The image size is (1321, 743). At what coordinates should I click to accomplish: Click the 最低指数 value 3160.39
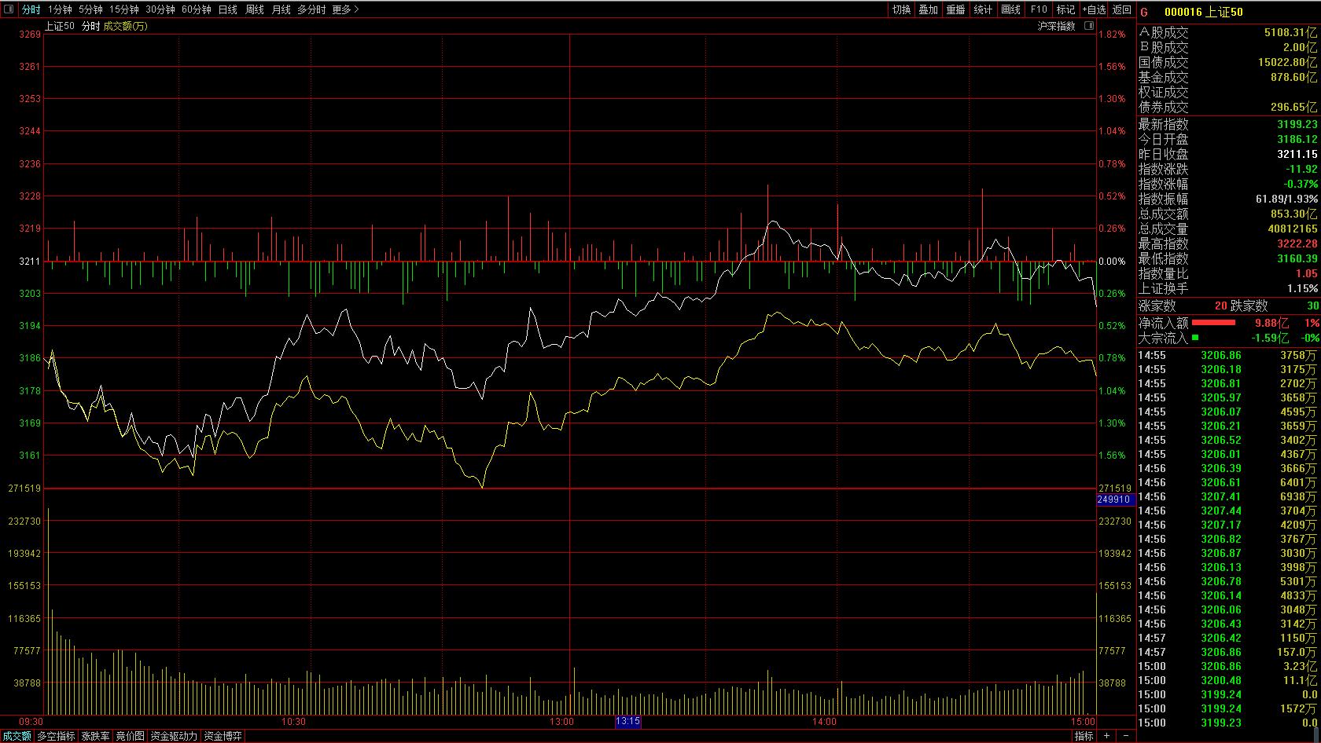click(1297, 258)
